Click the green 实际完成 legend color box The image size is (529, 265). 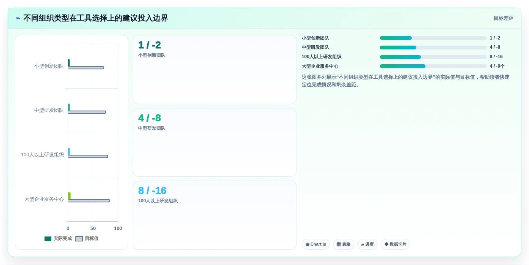pos(48,239)
